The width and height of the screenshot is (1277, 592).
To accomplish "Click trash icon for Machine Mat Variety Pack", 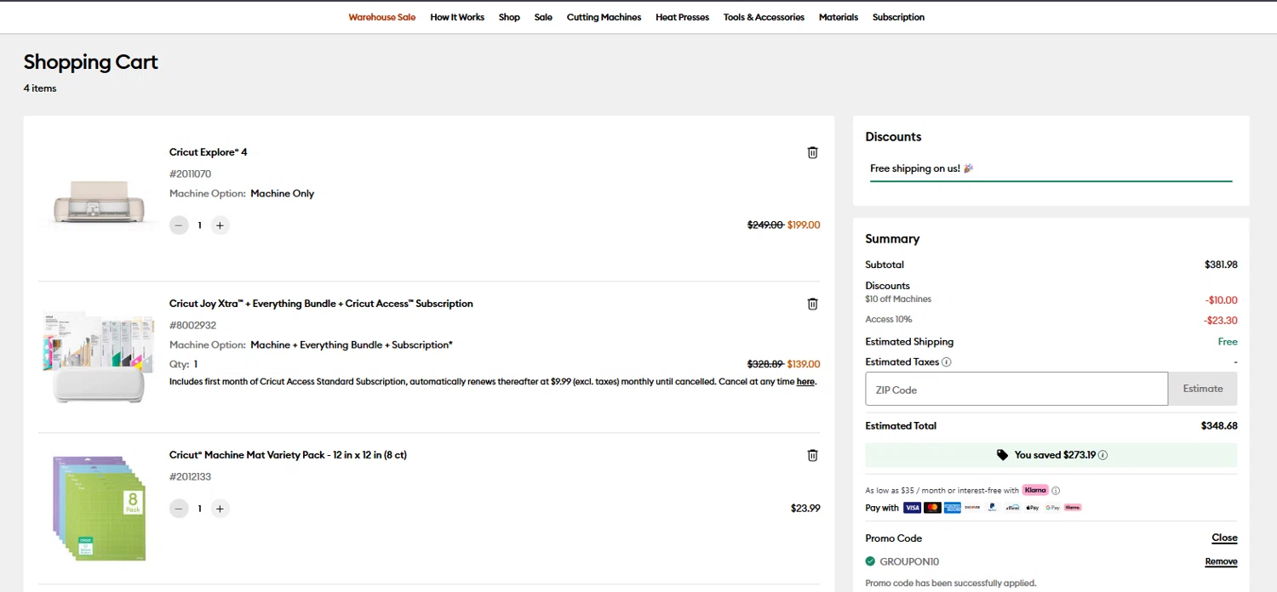I will (x=812, y=455).
